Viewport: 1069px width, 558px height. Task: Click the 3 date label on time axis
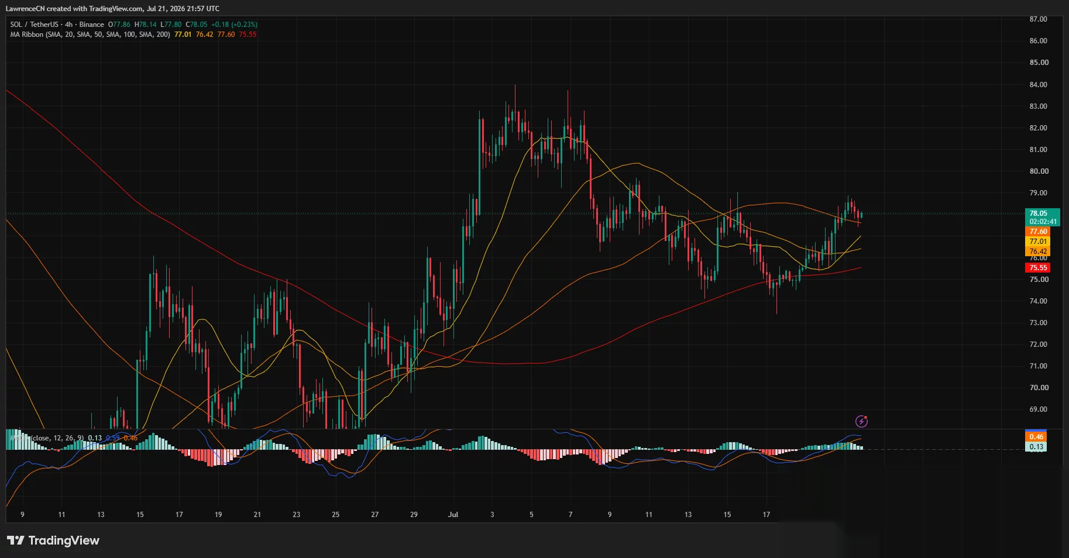tap(492, 515)
